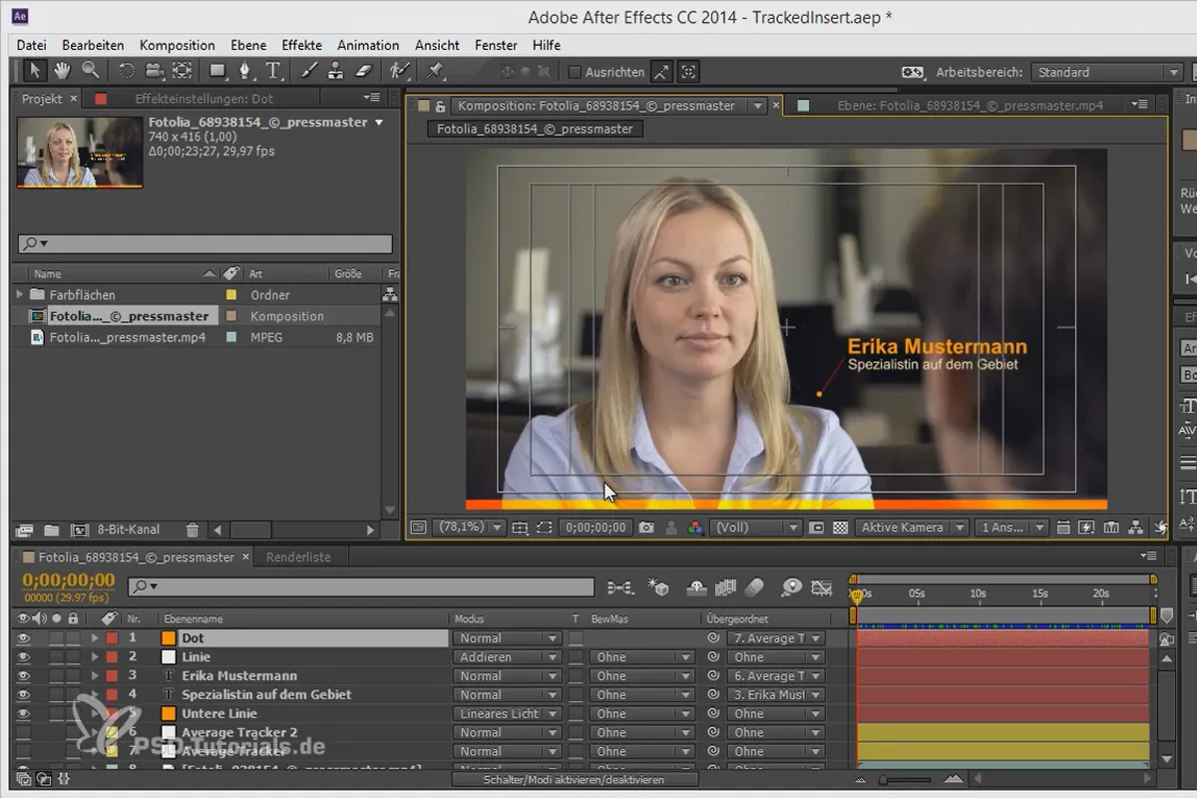This screenshot has height=798, width=1197.
Task: Hide the Linie layer
Action: pos(24,657)
